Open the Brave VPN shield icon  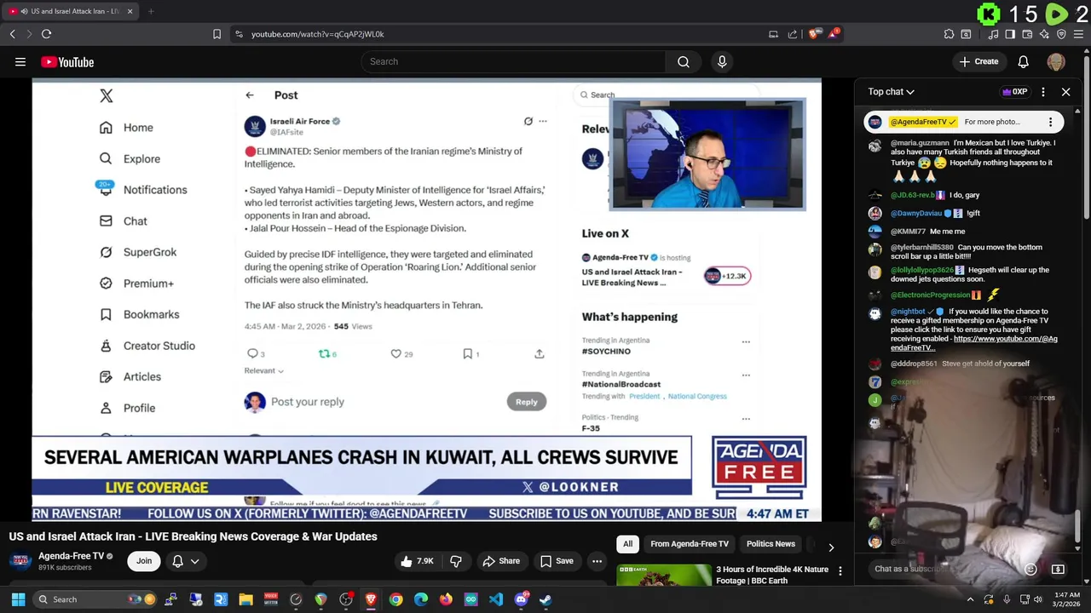pos(1061,34)
